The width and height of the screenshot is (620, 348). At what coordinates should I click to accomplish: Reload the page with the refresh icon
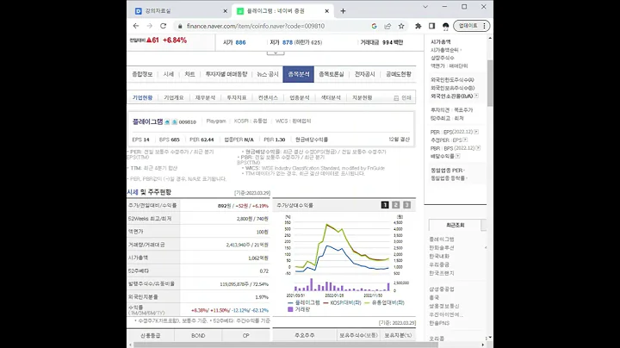coord(163,26)
